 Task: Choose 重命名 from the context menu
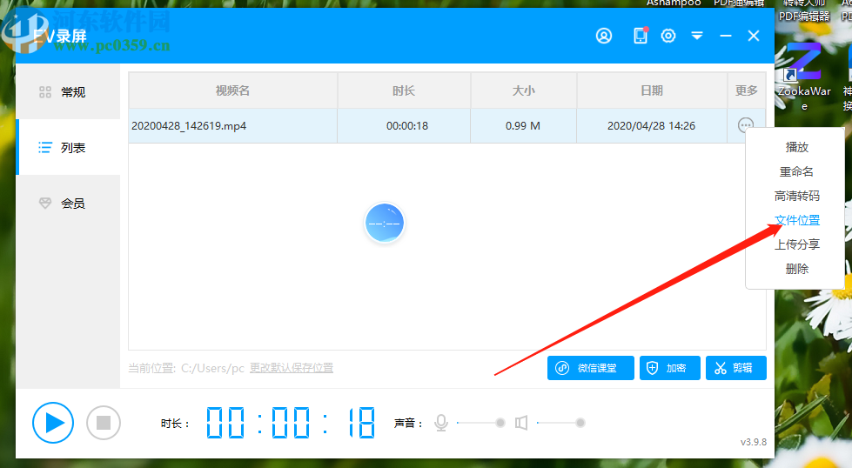point(796,171)
